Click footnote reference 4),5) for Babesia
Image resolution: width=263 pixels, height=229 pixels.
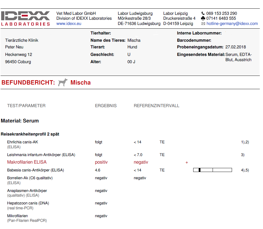pos(245,170)
